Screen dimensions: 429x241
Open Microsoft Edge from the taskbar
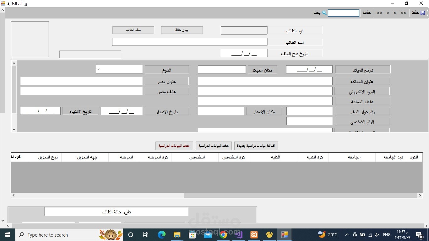pyautogui.click(x=161, y=235)
